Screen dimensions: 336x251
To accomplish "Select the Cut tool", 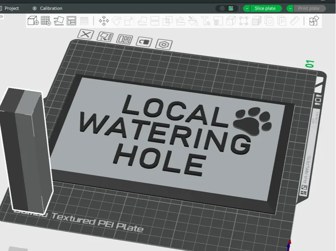I will coord(155,21).
